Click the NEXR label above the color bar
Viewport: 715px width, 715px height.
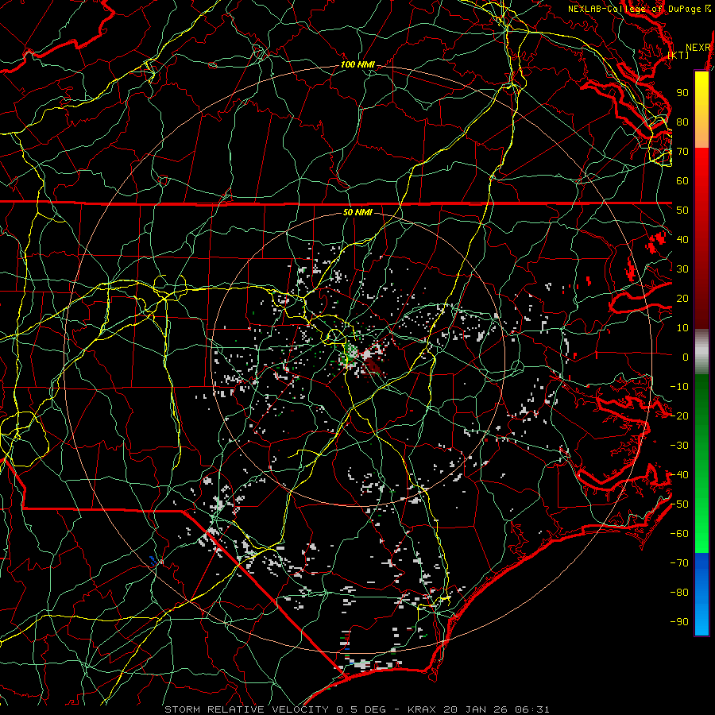tap(698, 48)
